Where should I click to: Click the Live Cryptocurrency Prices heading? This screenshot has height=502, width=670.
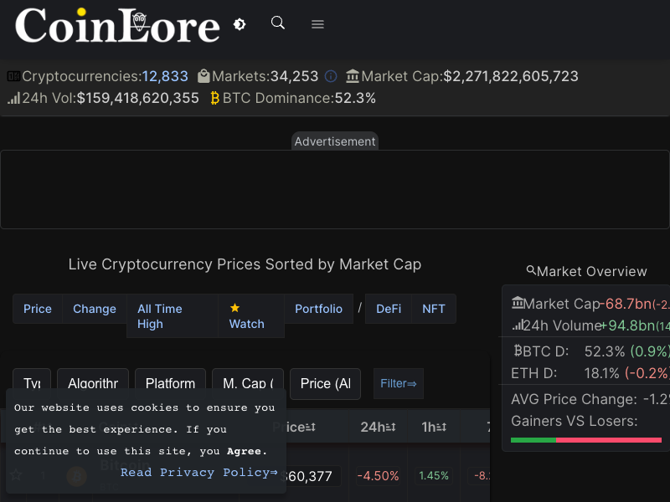pos(245,264)
